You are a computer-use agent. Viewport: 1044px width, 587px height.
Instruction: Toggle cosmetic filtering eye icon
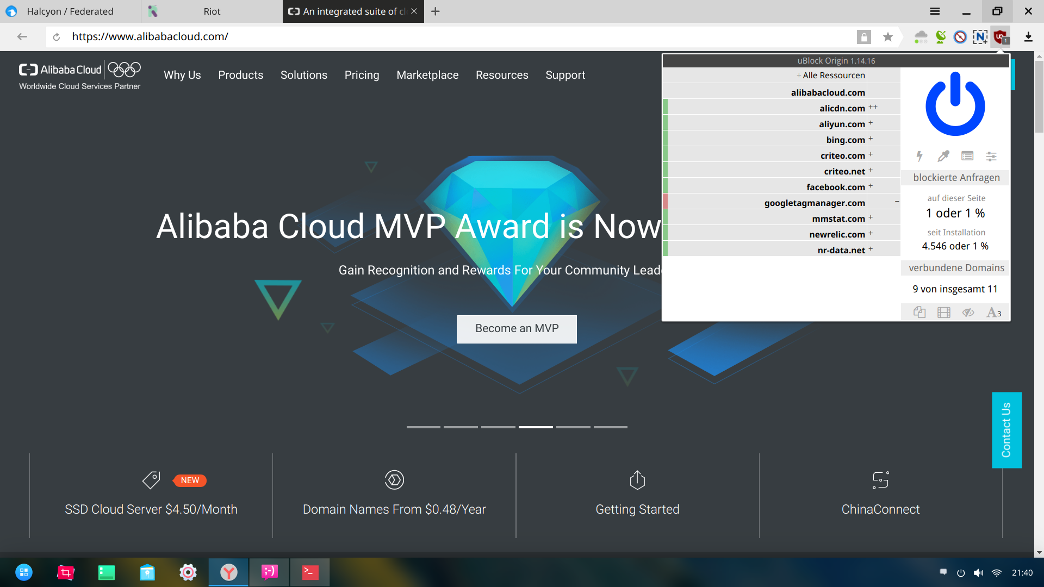(968, 313)
